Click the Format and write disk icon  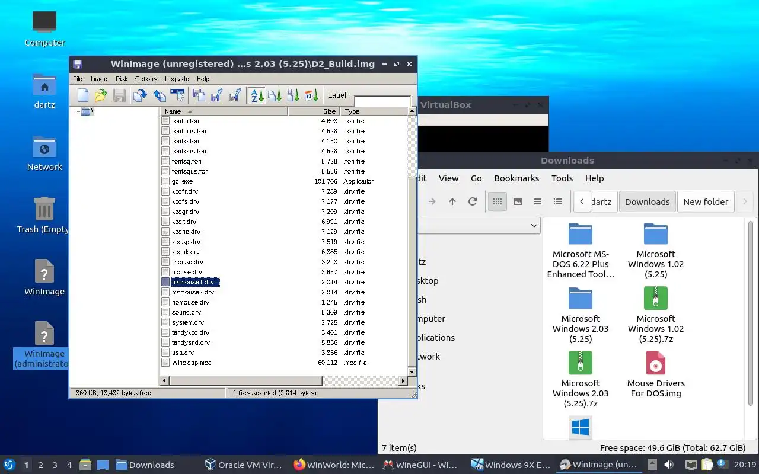point(235,95)
